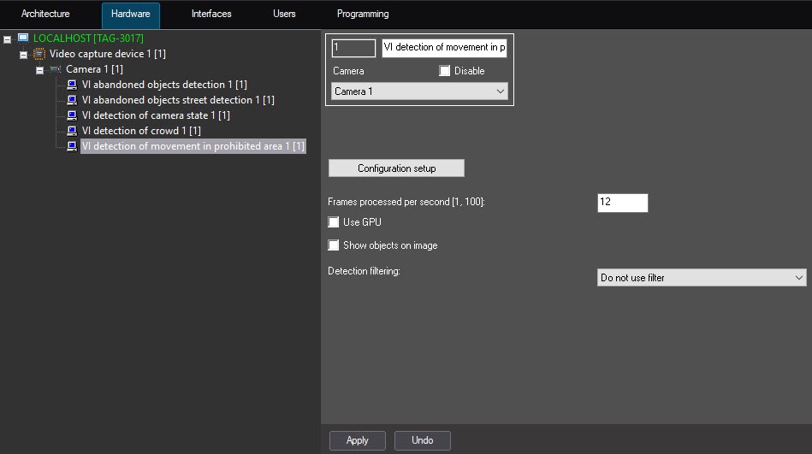812x454 pixels.
Task: Click the Camera 1 icon in tree
Action: click(x=56, y=69)
